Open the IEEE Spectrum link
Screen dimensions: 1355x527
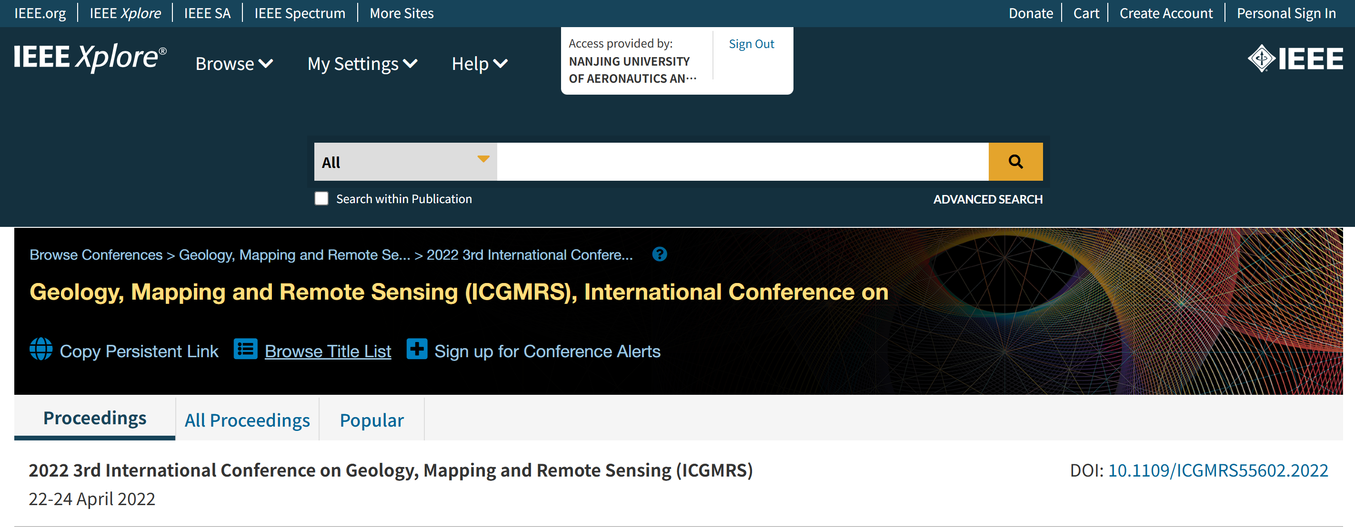click(x=300, y=13)
